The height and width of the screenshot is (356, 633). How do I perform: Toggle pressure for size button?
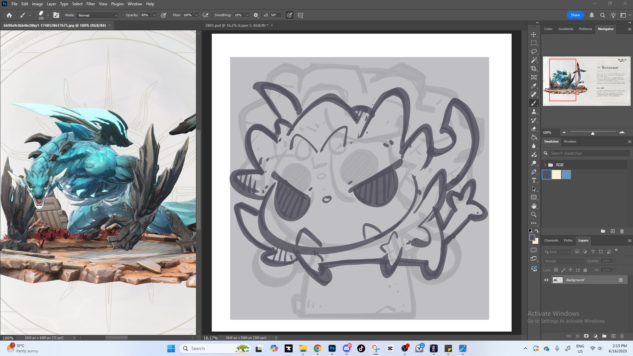(290, 15)
